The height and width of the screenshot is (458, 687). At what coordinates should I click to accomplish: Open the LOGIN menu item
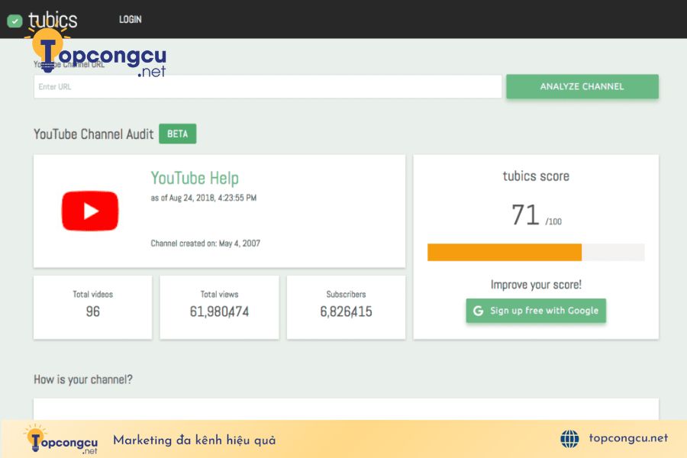click(130, 19)
